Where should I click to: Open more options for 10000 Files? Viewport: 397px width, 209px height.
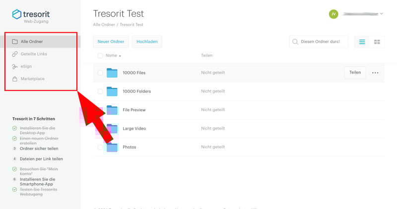pyautogui.click(x=375, y=73)
